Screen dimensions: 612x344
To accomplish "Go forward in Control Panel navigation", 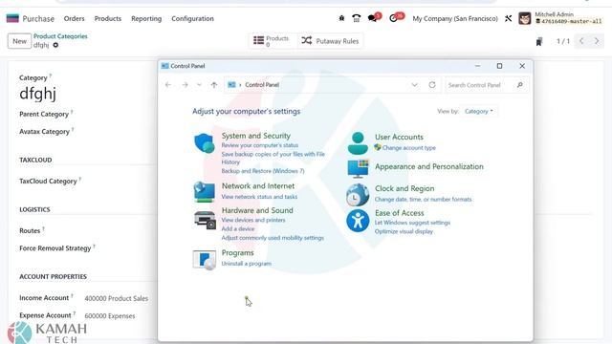I will pos(185,85).
